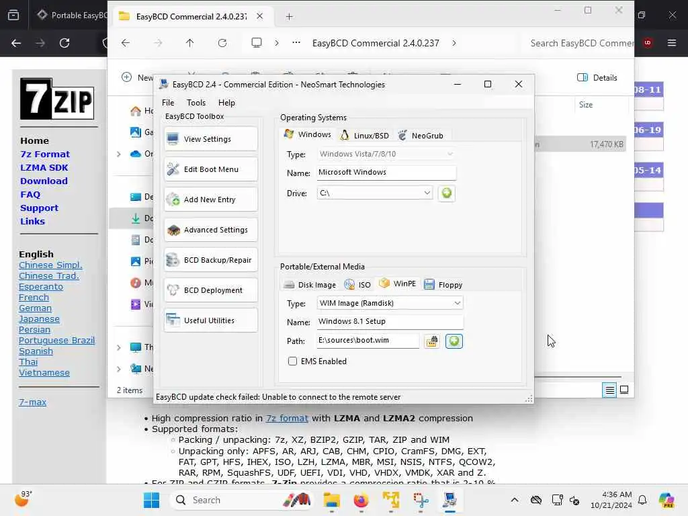The height and width of the screenshot is (516, 688).
Task: Open the Windows Vista/7/8/10 type dropdown
Action: [386, 154]
